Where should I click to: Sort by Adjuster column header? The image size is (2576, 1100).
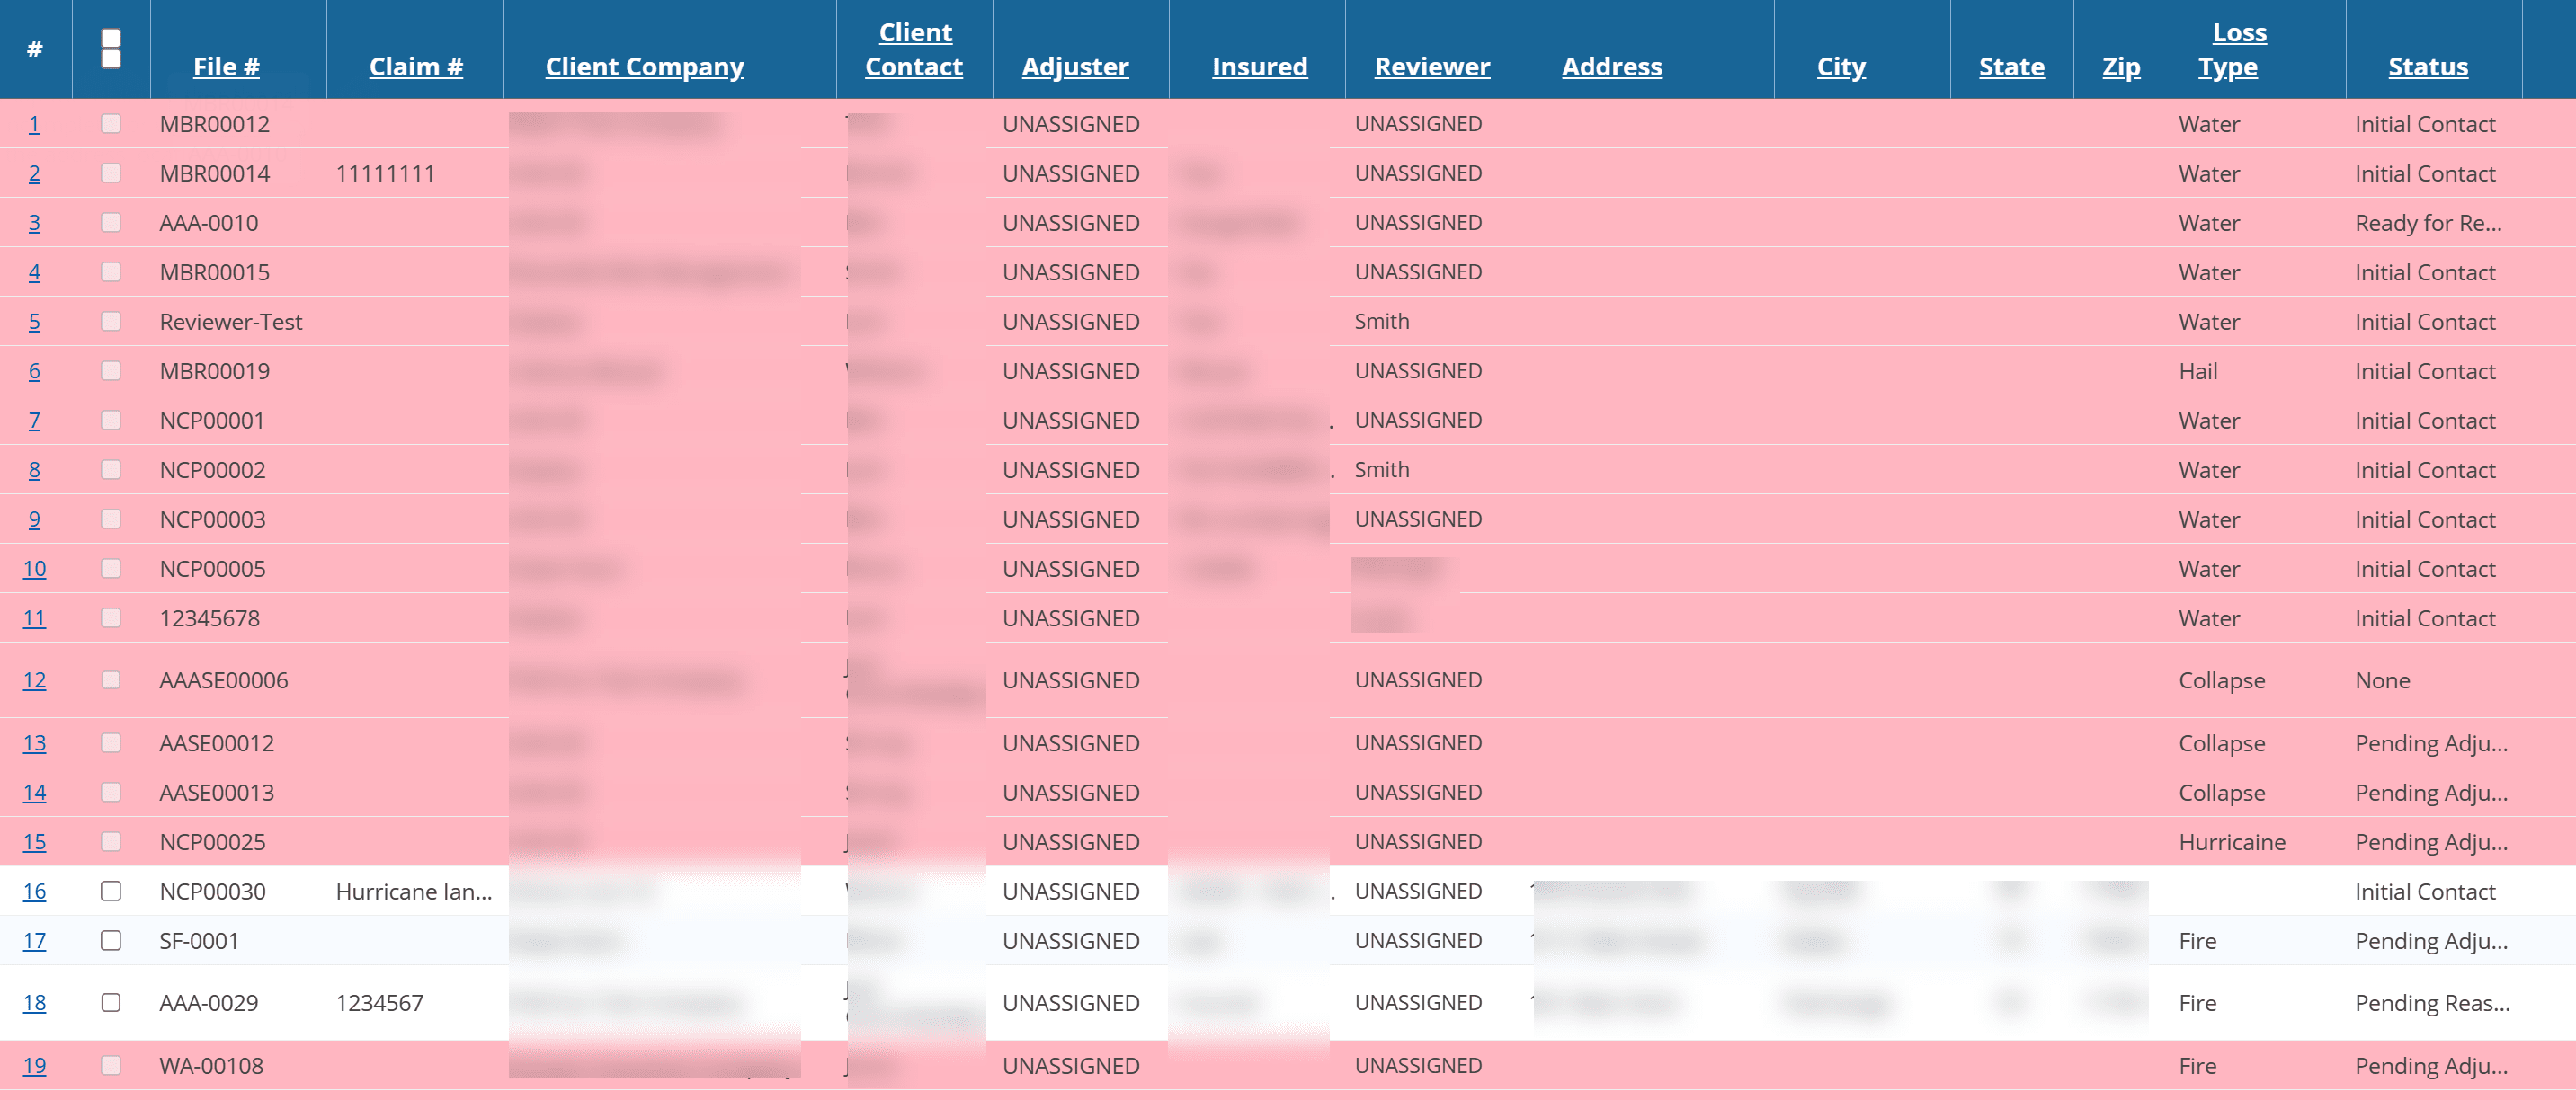pos(1075,67)
